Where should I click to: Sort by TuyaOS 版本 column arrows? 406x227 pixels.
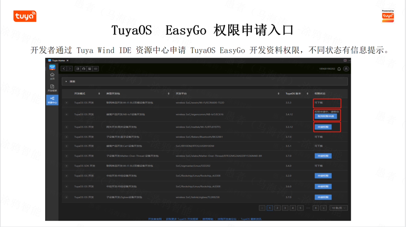(307, 94)
